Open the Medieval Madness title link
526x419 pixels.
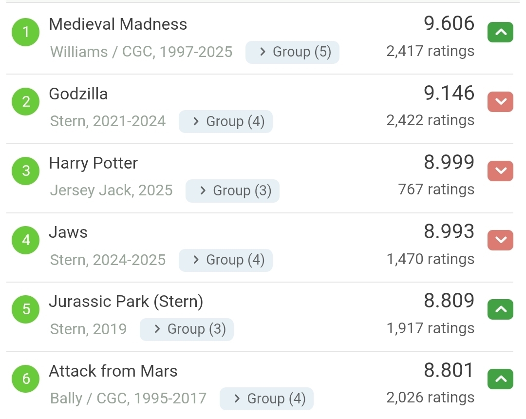tap(118, 24)
